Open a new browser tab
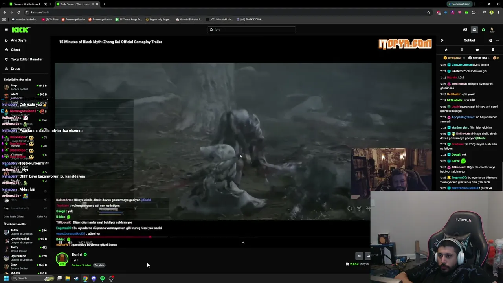503x283 pixels. coord(104,4)
